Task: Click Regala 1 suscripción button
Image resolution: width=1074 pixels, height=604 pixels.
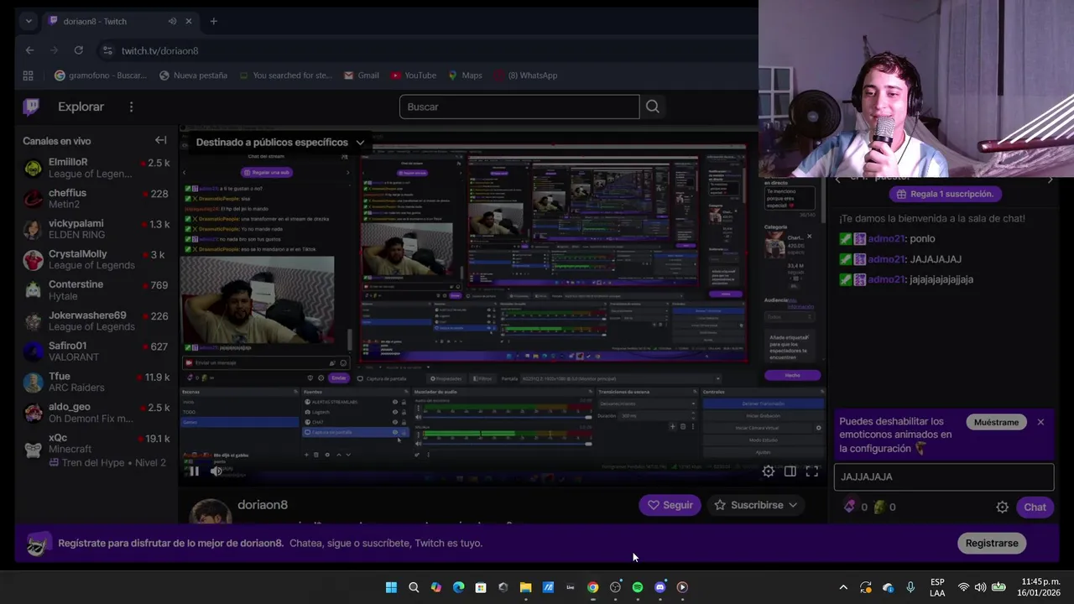Action: coord(945,194)
